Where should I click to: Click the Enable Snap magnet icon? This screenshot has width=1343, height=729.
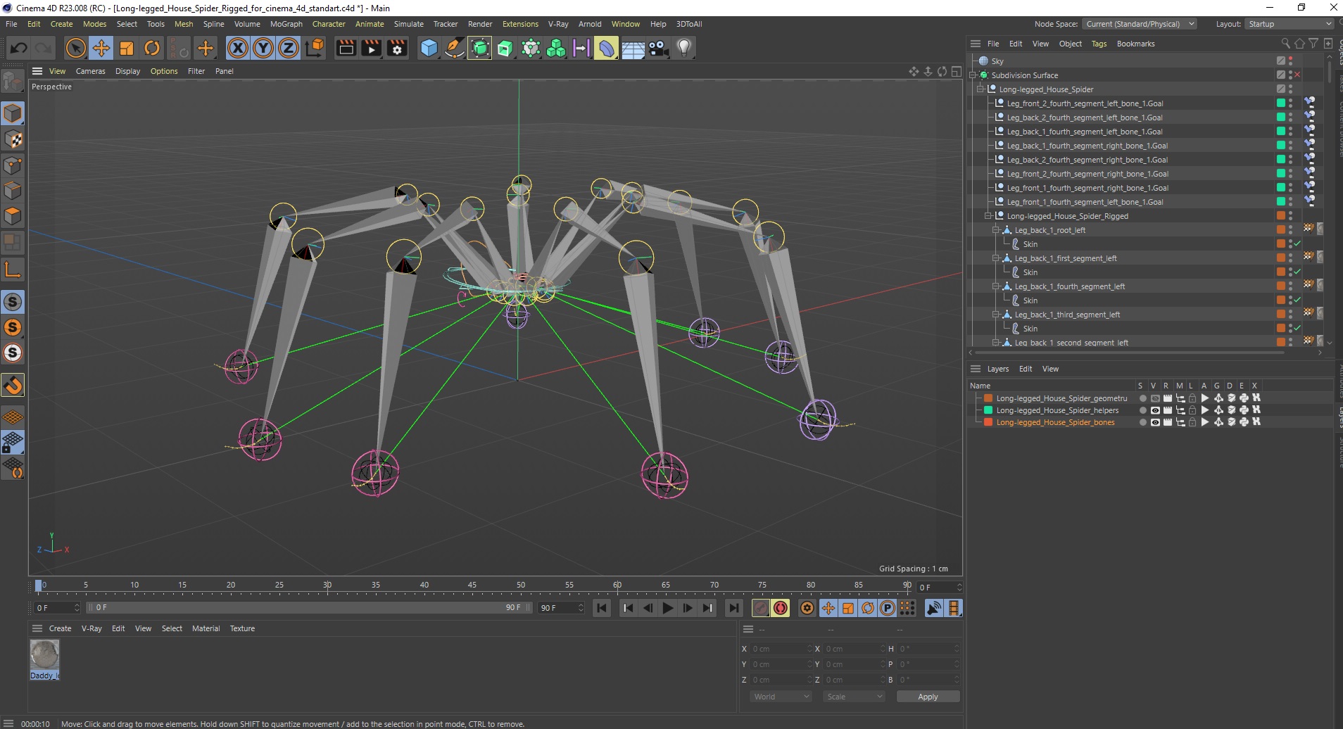[x=13, y=385]
